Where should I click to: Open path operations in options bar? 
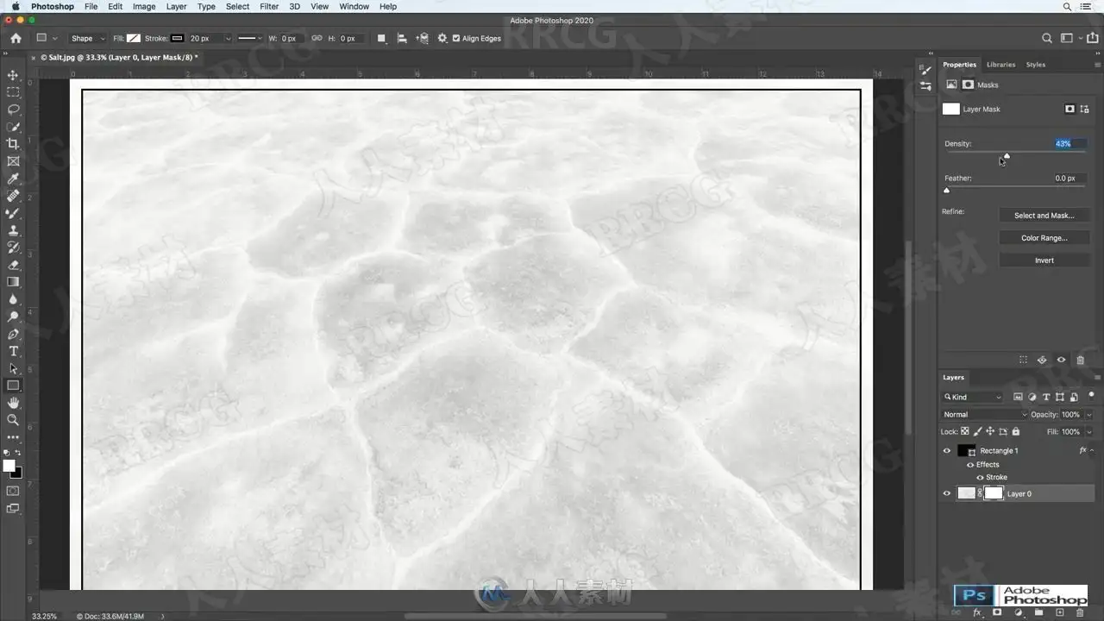(x=381, y=38)
